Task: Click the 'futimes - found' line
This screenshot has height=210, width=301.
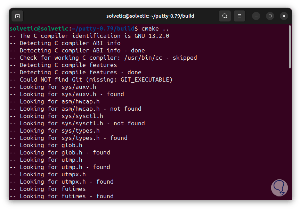Action: point(61,196)
